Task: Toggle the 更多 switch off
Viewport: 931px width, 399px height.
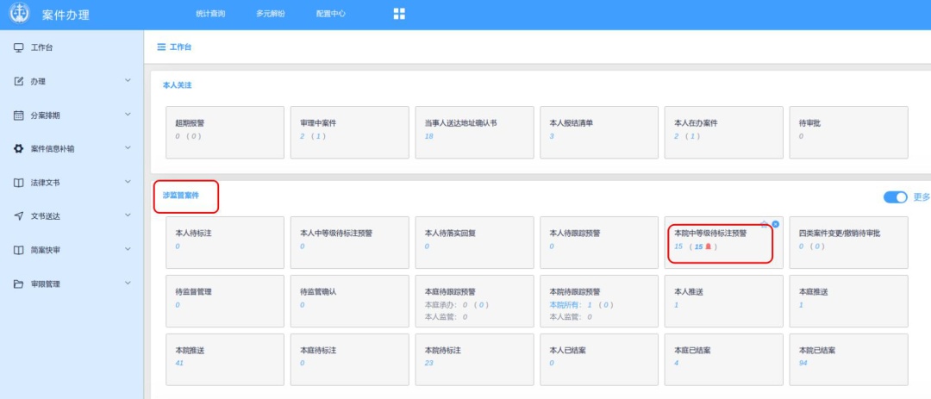Action: [895, 197]
